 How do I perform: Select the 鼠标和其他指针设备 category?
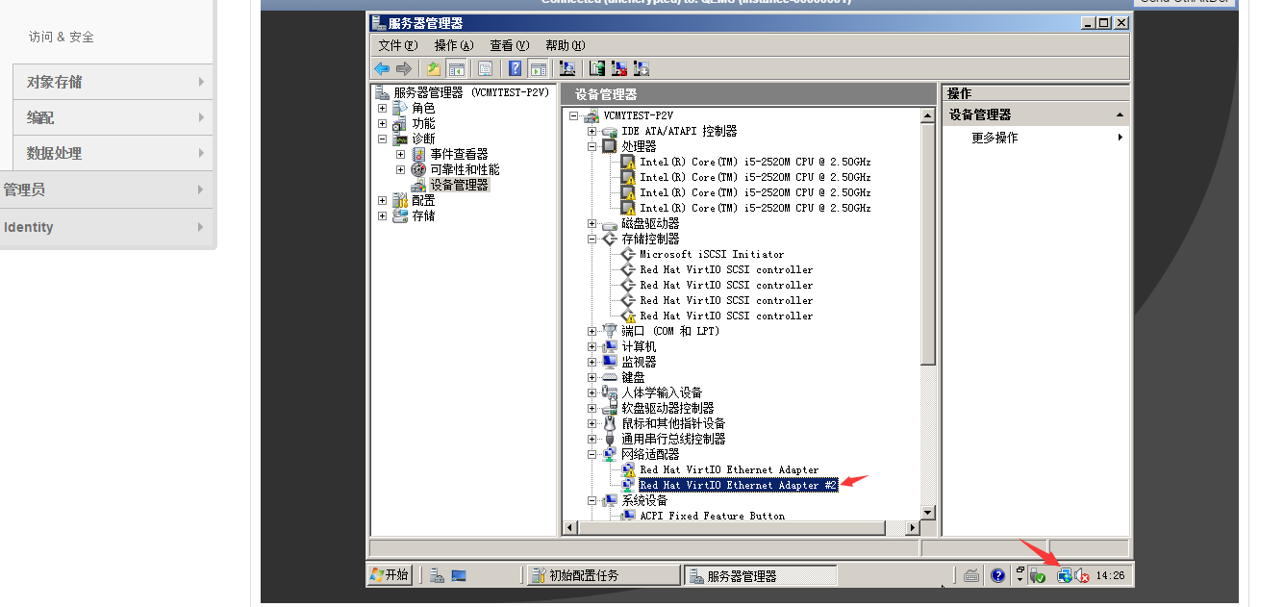[x=673, y=423]
